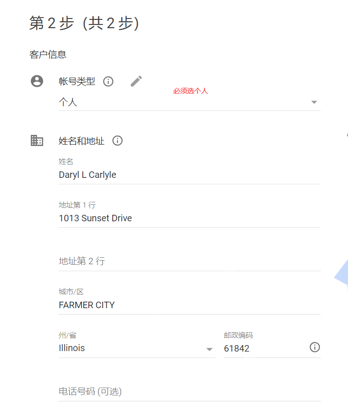The height and width of the screenshot is (413, 348).
Task: Edit the postal code field 61842
Action: [263, 349]
